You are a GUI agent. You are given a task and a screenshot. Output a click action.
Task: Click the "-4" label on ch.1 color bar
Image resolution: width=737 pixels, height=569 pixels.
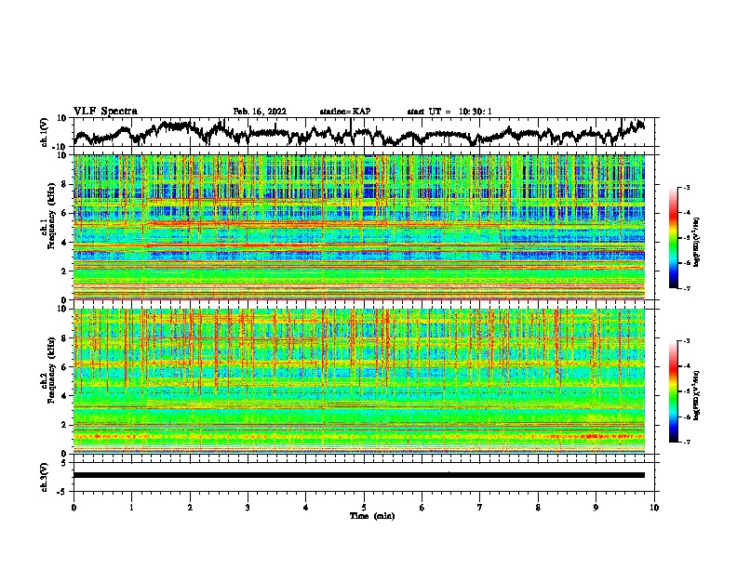point(686,213)
